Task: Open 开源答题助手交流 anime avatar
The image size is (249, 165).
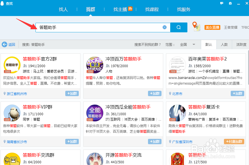Action: click(x=95, y=159)
